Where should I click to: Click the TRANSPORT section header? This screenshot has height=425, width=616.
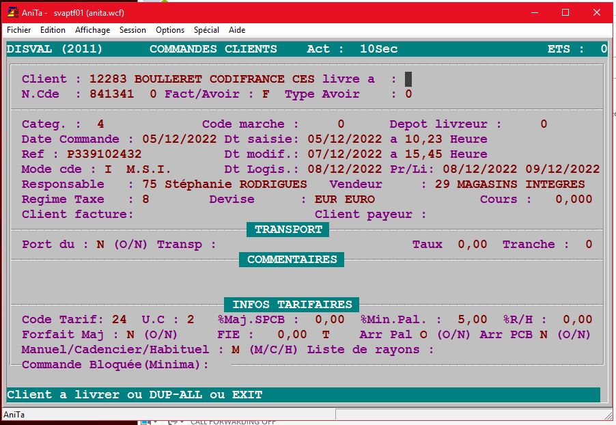click(x=288, y=230)
